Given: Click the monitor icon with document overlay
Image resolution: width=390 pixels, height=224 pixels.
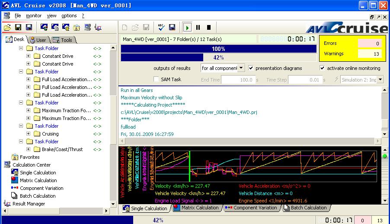Looking at the screenshot, I should tap(55, 27).
